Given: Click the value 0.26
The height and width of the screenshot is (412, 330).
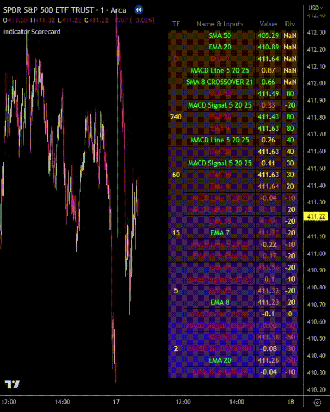Looking at the screenshot, I should click(x=268, y=140).
